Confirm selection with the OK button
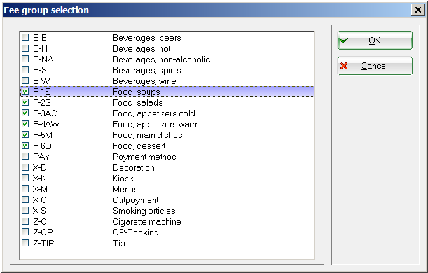This screenshot has width=428, height=273. (375, 41)
